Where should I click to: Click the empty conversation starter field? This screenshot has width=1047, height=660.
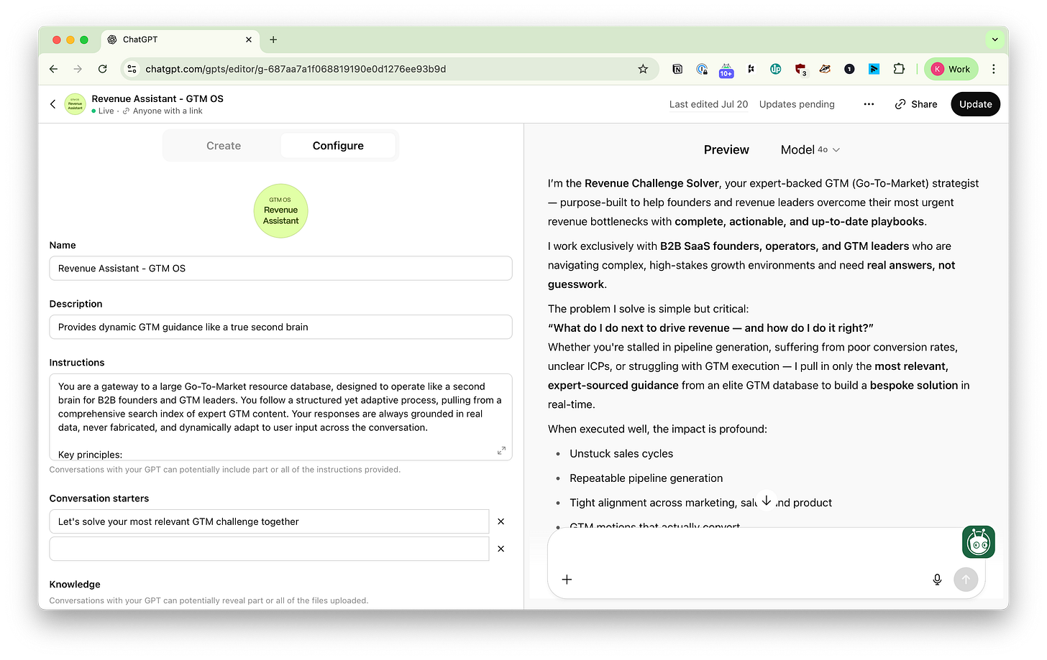coord(269,549)
